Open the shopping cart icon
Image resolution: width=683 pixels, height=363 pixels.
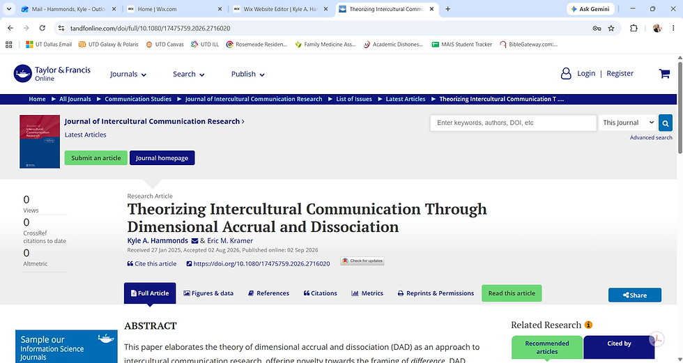tap(664, 74)
